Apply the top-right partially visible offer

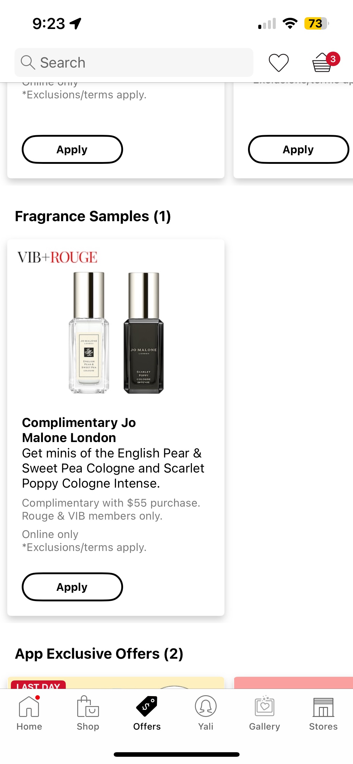coord(298,149)
